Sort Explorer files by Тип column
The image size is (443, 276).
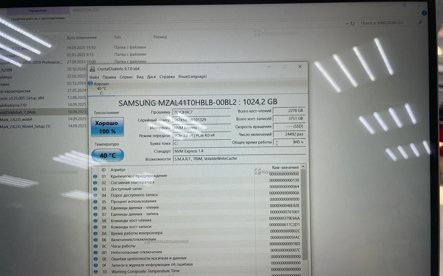click(117, 37)
